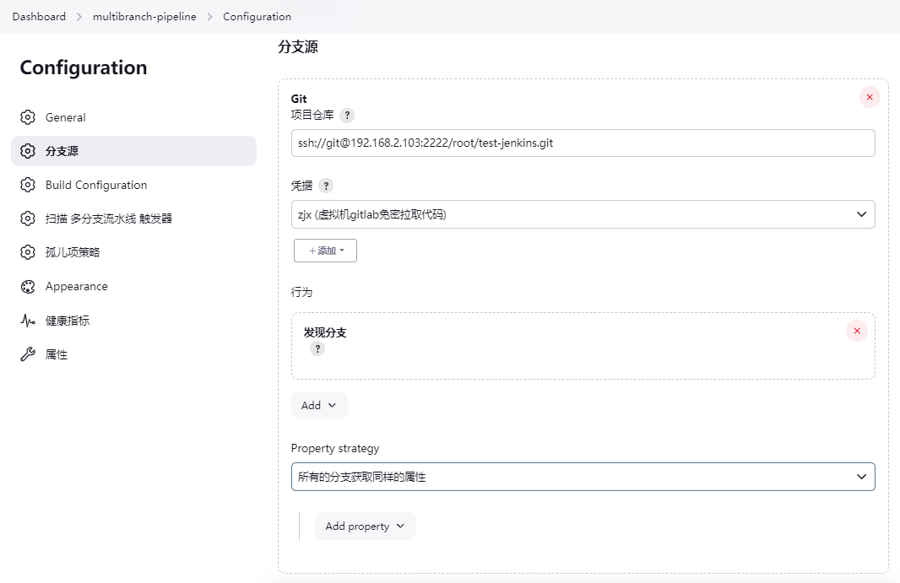Open the 凭据 credentials dropdown

(583, 214)
